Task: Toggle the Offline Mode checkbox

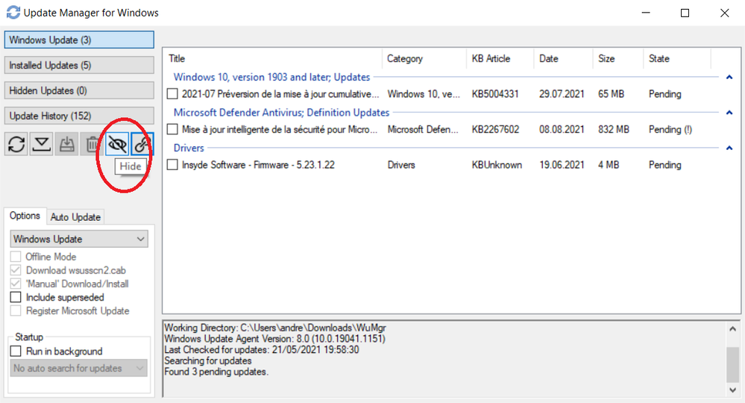Action: click(16, 257)
